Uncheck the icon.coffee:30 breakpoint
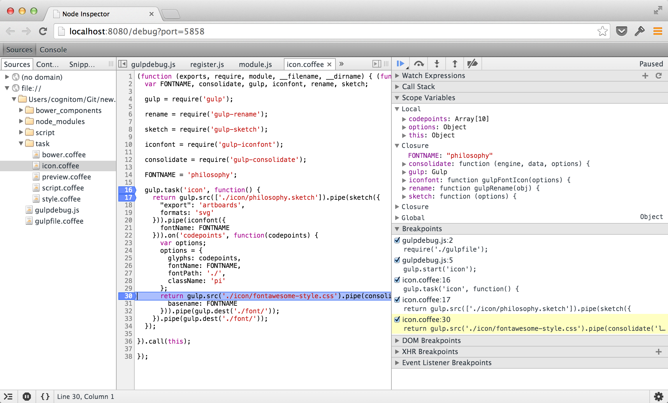 [397, 319]
